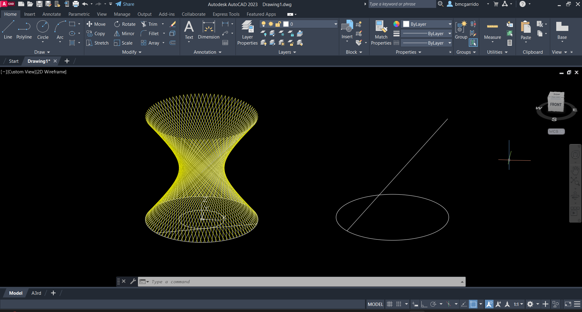Toggle drawing grid display in status bar
This screenshot has height=312, width=582.
tap(390, 304)
